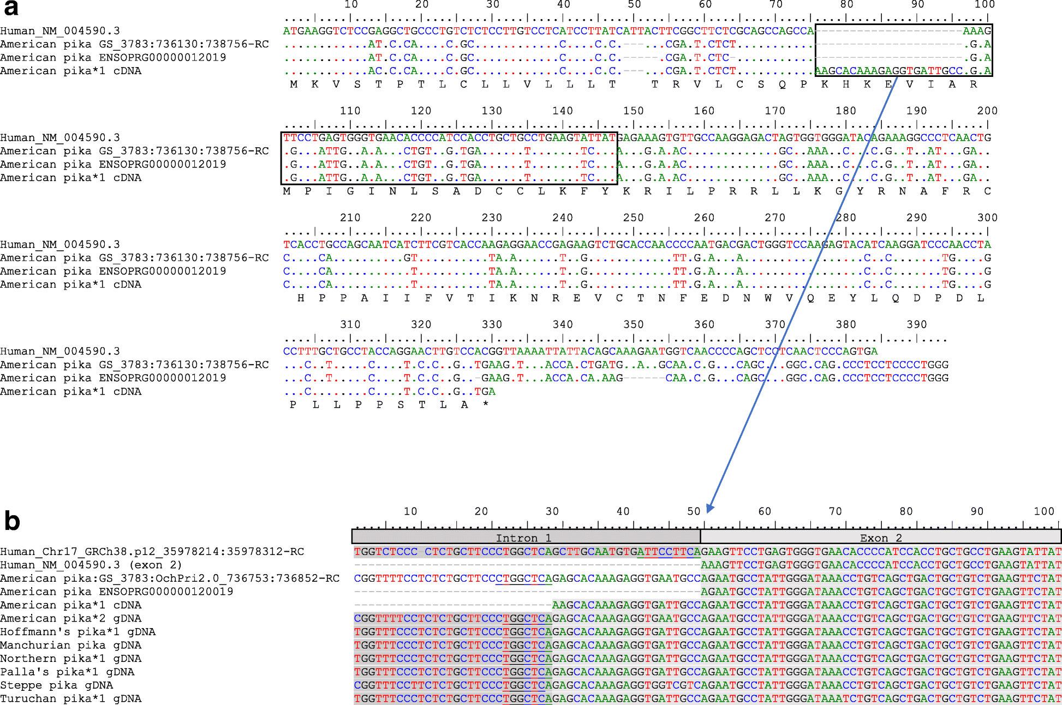Image resolution: width=1062 pixels, height=705 pixels.
Task: Select human sequence row starting TTCCTGAGTGGG
Action: coord(637,138)
